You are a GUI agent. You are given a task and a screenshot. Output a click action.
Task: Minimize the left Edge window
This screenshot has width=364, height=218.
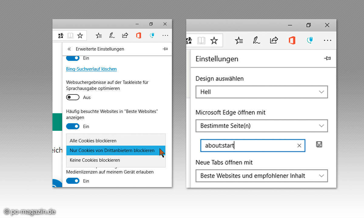(137, 24)
